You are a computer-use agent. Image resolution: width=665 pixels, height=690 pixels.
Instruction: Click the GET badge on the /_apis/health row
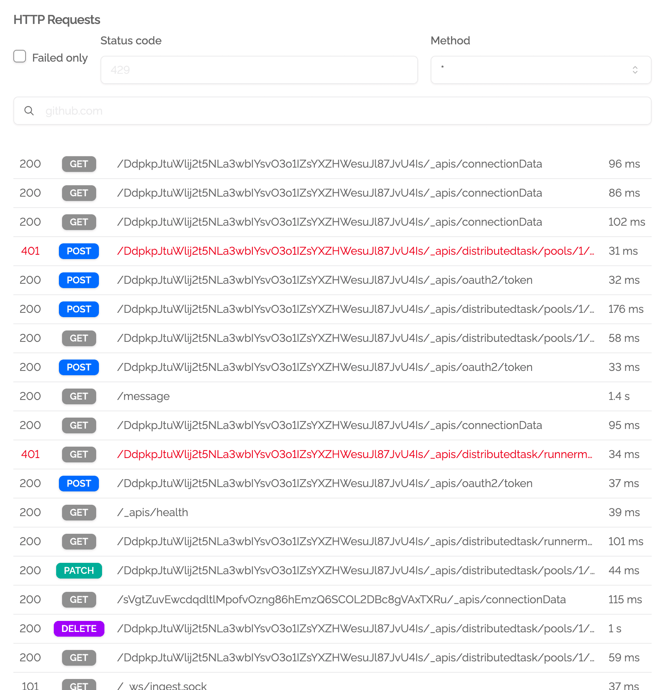coord(79,512)
